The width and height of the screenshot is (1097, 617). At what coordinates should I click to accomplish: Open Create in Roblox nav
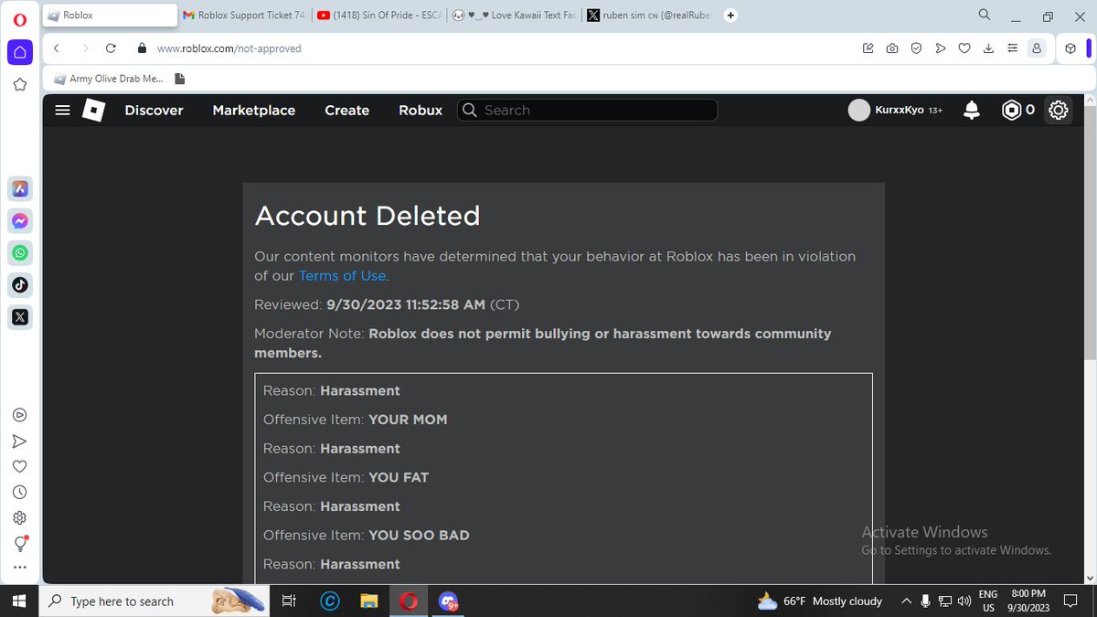pos(347,111)
